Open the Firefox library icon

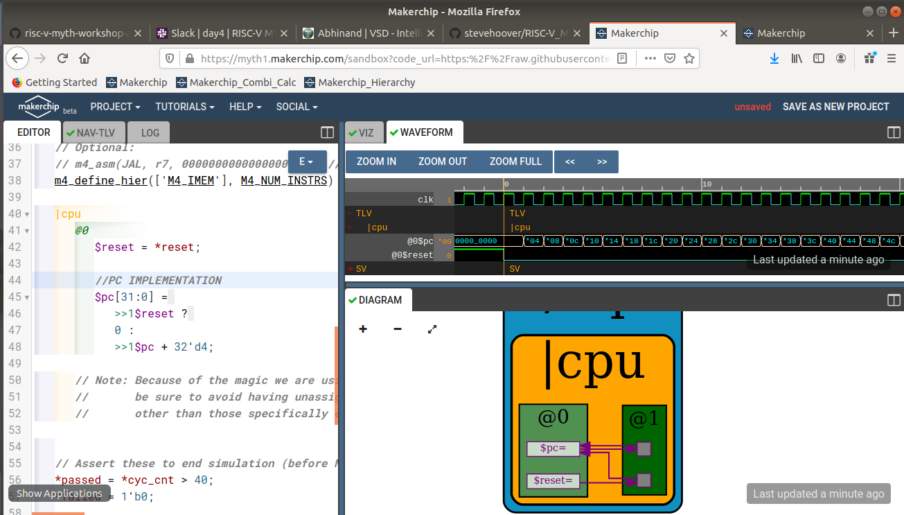pyautogui.click(x=797, y=58)
